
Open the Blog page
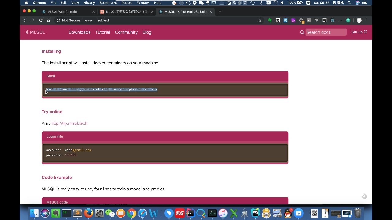click(147, 32)
